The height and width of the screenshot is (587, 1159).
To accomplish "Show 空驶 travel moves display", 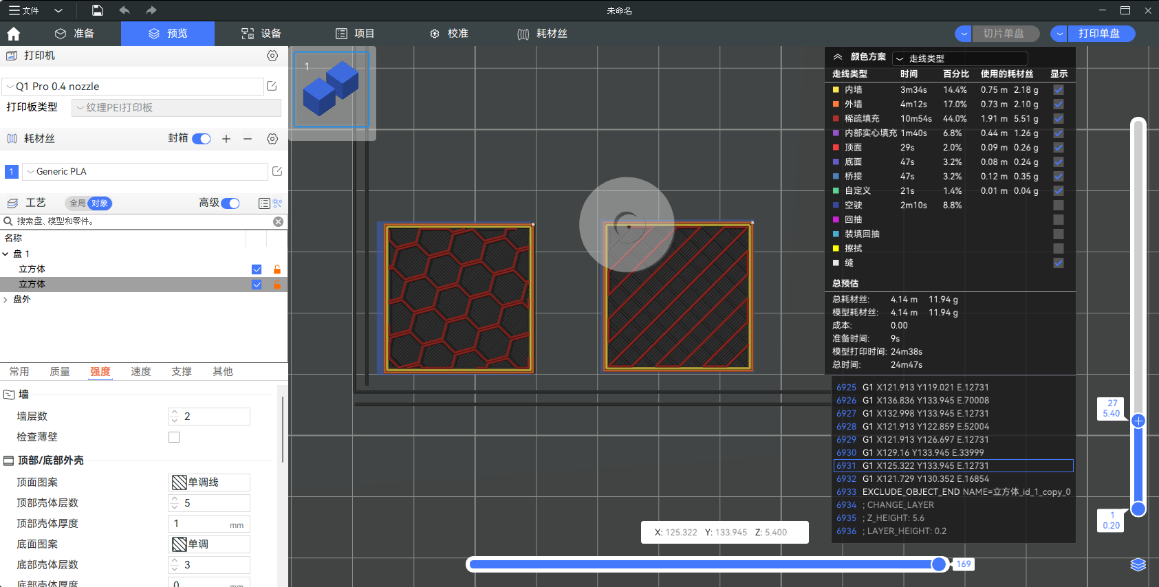I will pyautogui.click(x=1059, y=206).
